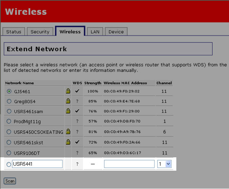Click the GJ5461 network name
This screenshot has width=229, height=189.
point(22,92)
